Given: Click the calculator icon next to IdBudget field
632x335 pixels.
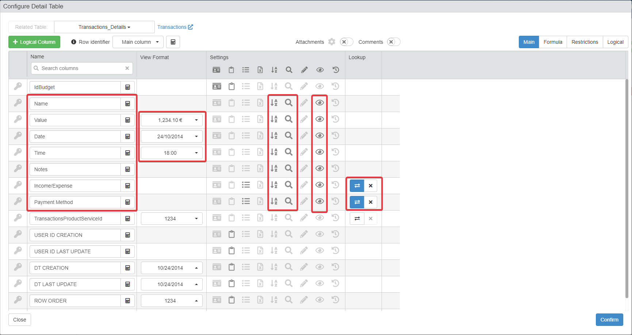Looking at the screenshot, I should [128, 87].
